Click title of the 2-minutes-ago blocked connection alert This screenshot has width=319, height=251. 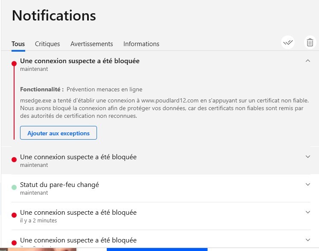point(78,212)
